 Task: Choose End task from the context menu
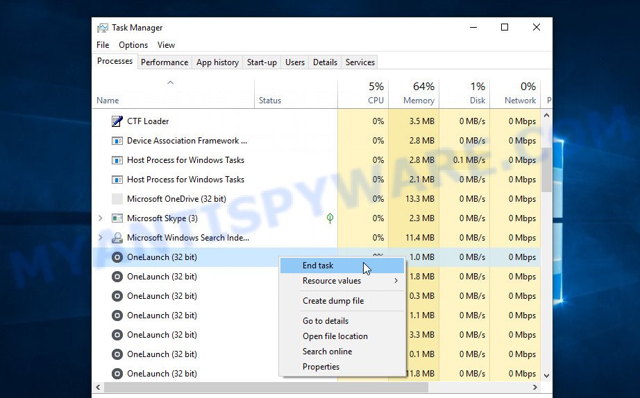coord(342,266)
